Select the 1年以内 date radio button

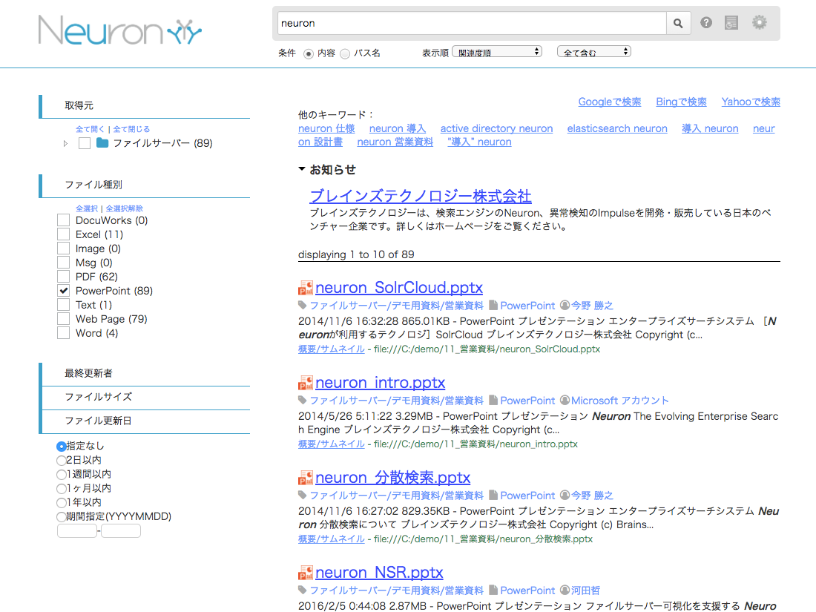coord(62,502)
